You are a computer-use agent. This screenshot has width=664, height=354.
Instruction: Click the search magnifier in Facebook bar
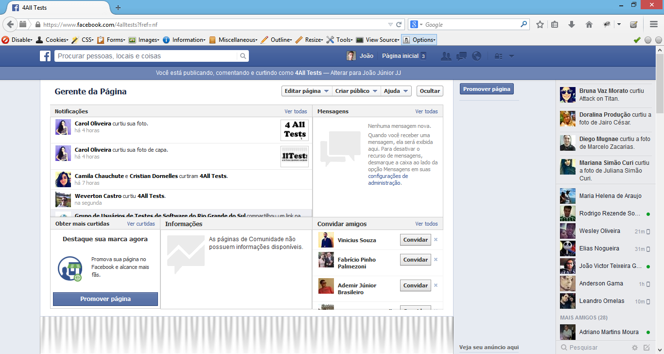point(243,56)
